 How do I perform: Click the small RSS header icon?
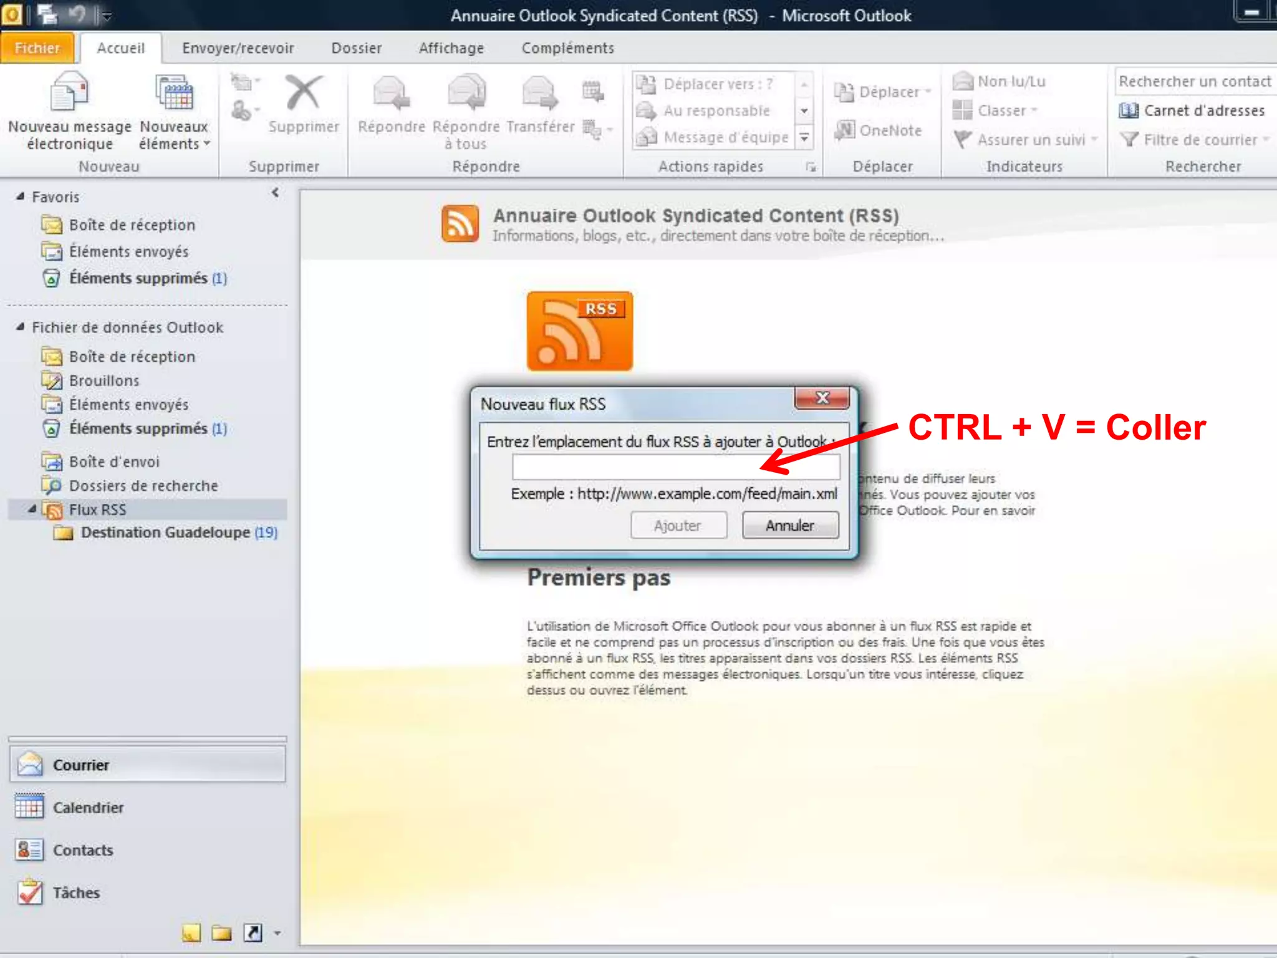coord(460,223)
